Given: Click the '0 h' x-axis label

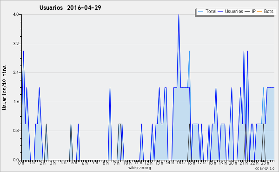Looking at the screenshot, I should (x=21, y=163).
